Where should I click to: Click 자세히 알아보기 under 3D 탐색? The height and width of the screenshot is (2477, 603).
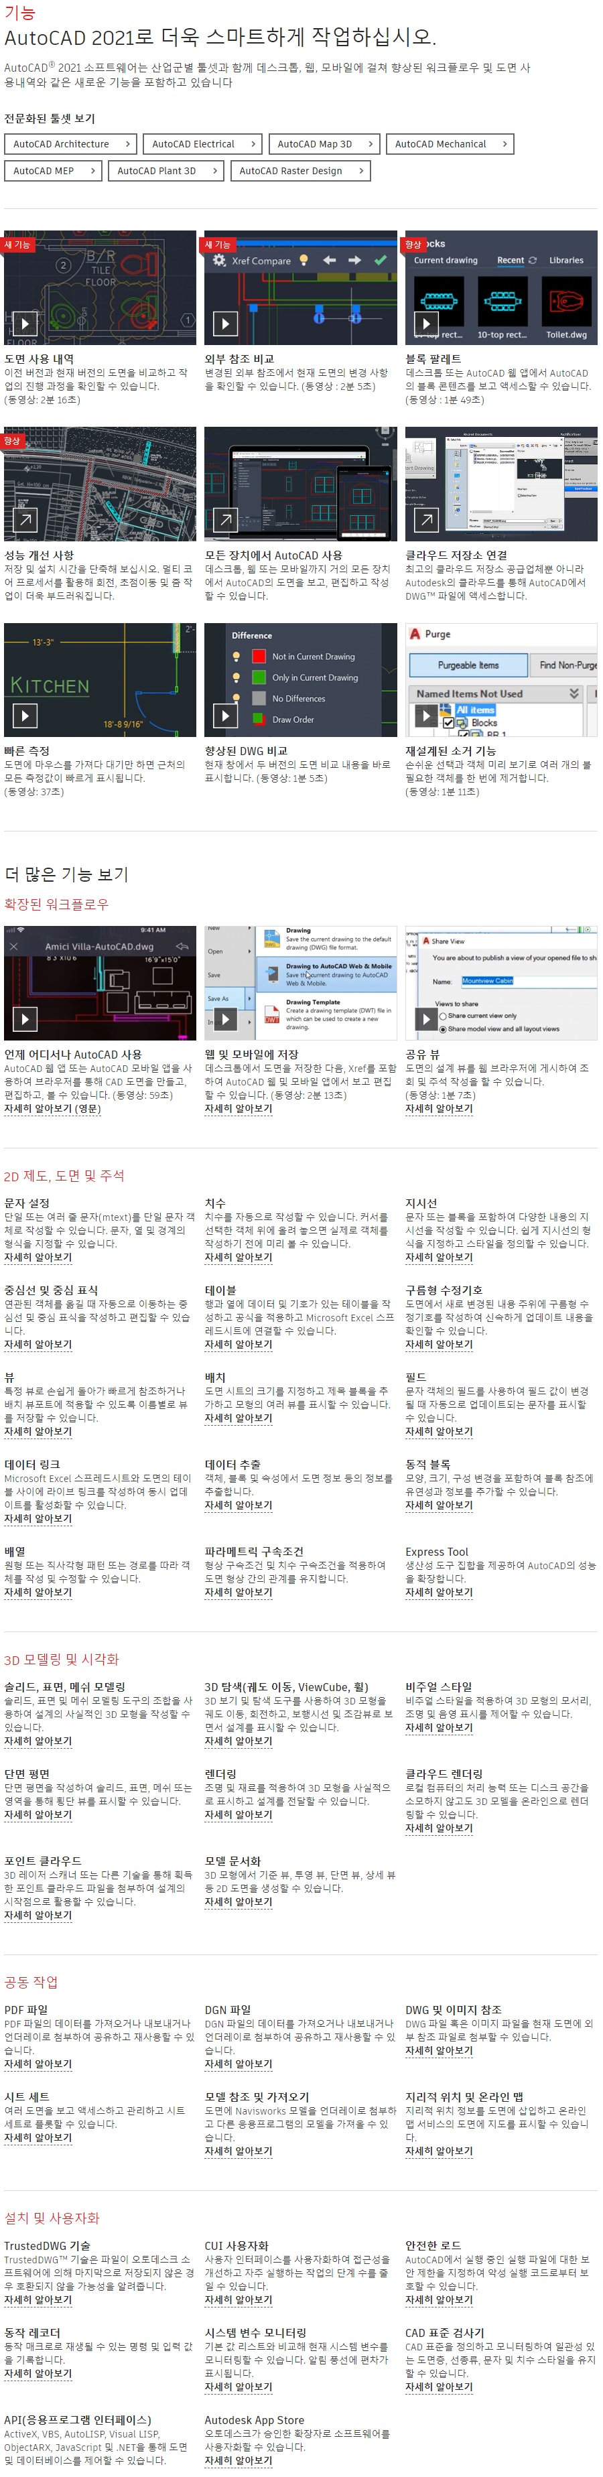[x=239, y=1743]
